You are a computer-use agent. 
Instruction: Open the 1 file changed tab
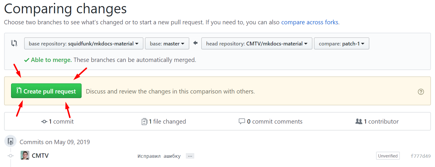point(164,122)
